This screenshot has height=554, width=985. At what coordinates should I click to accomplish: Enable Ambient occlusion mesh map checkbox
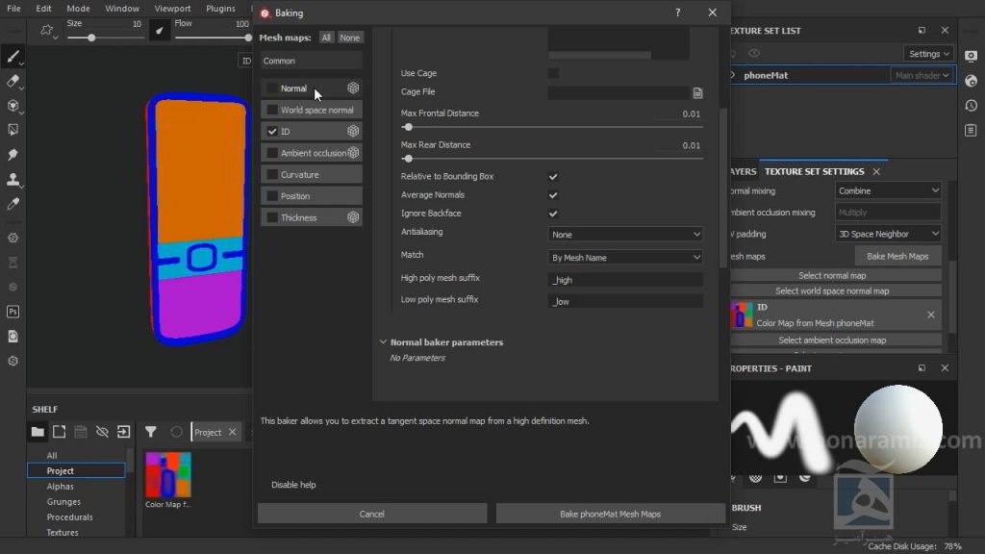click(272, 153)
